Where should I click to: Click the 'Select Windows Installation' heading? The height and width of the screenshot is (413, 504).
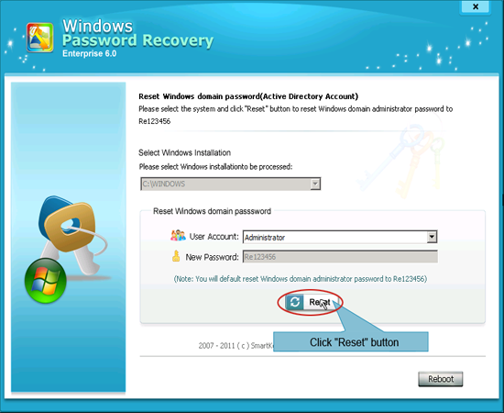coord(184,152)
